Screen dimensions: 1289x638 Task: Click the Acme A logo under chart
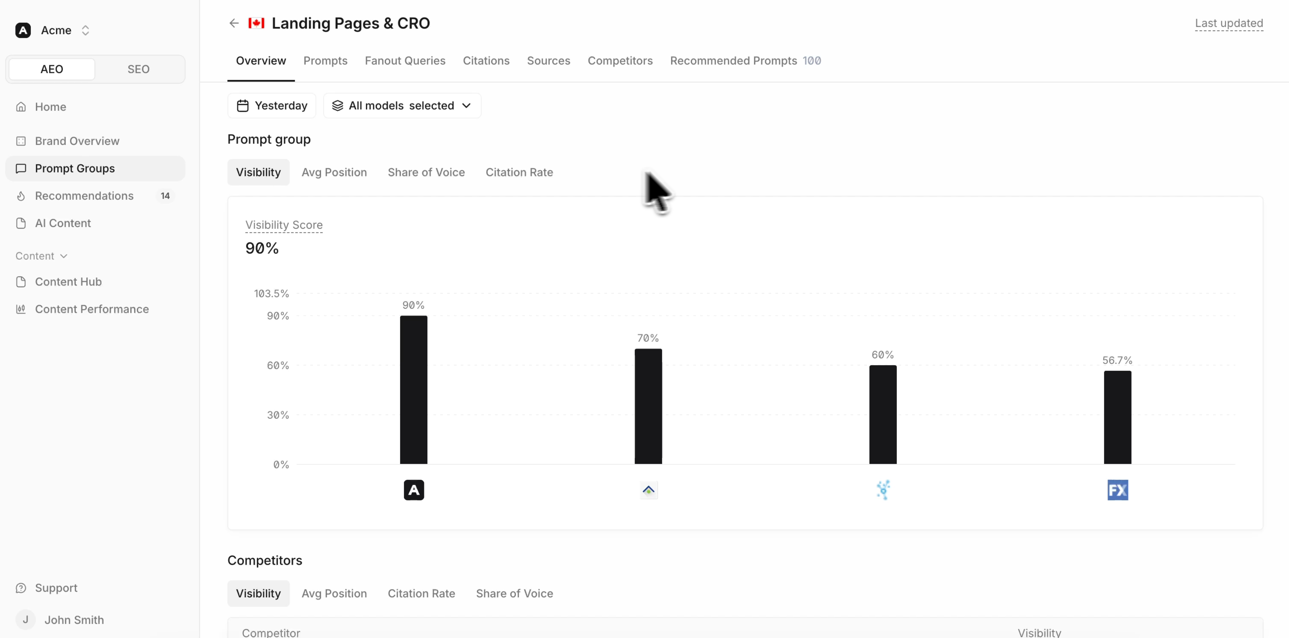click(x=414, y=490)
